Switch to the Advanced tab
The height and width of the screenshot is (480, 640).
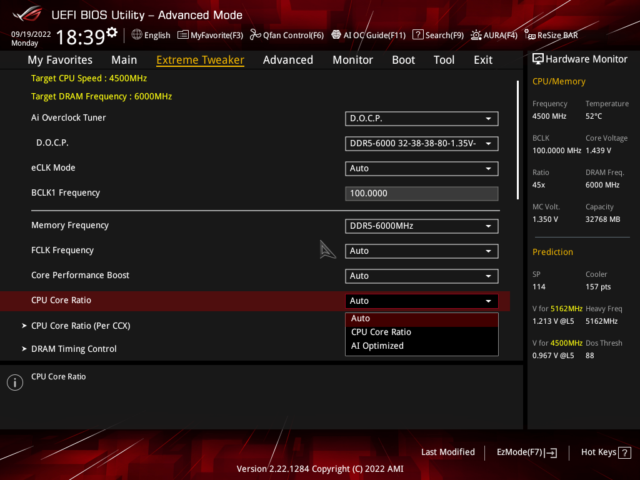tap(287, 60)
